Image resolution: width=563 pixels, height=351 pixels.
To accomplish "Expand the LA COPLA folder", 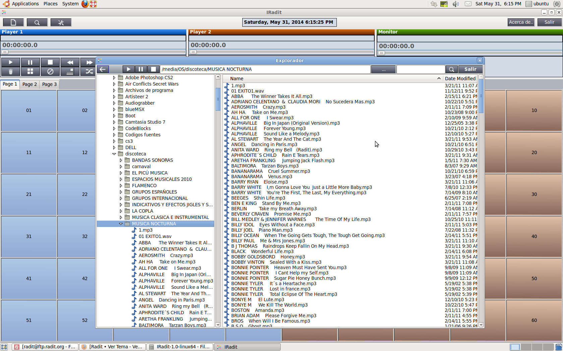I will (121, 211).
